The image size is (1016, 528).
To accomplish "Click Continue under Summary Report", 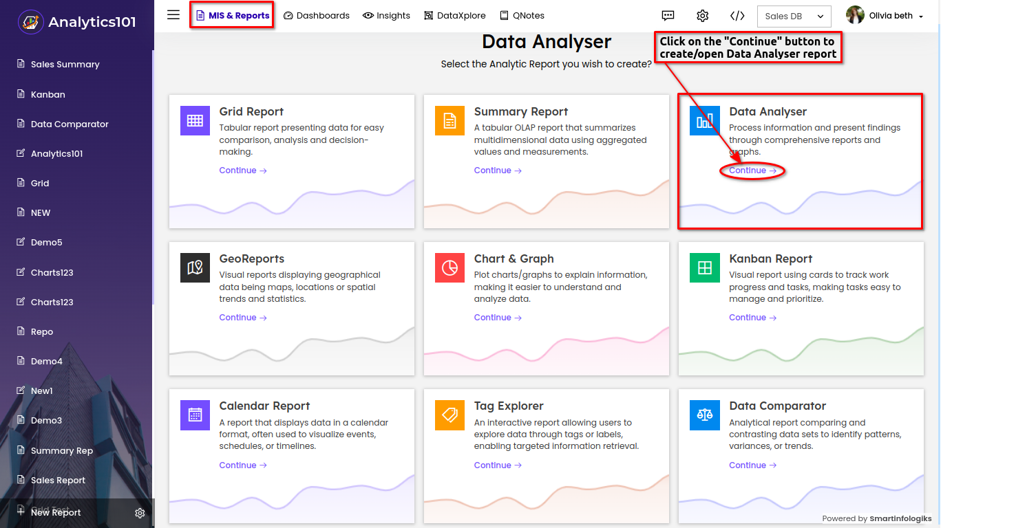I will click(x=497, y=170).
